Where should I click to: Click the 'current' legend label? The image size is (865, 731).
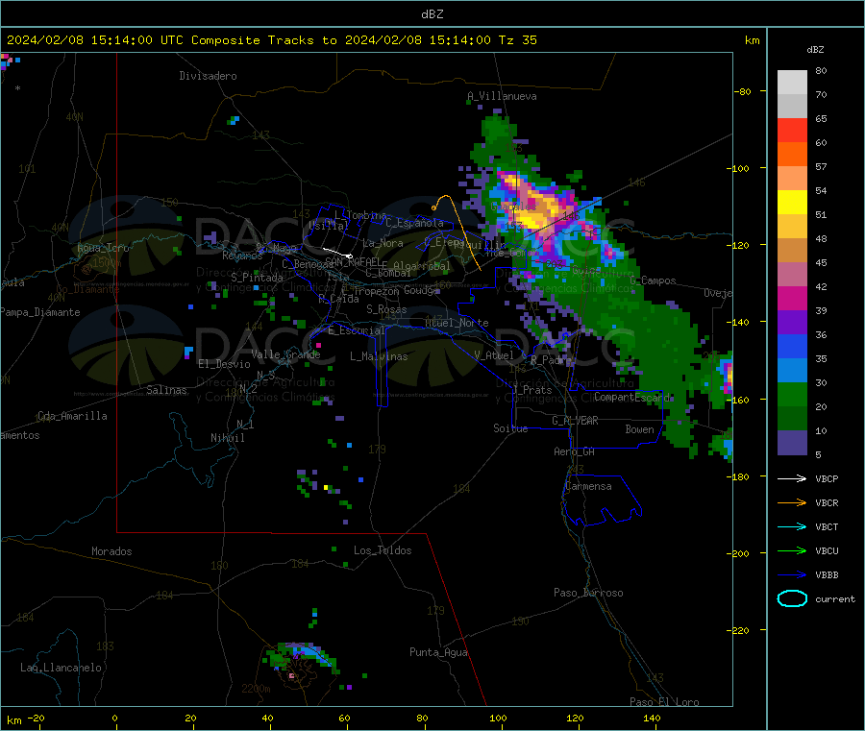[x=835, y=598]
